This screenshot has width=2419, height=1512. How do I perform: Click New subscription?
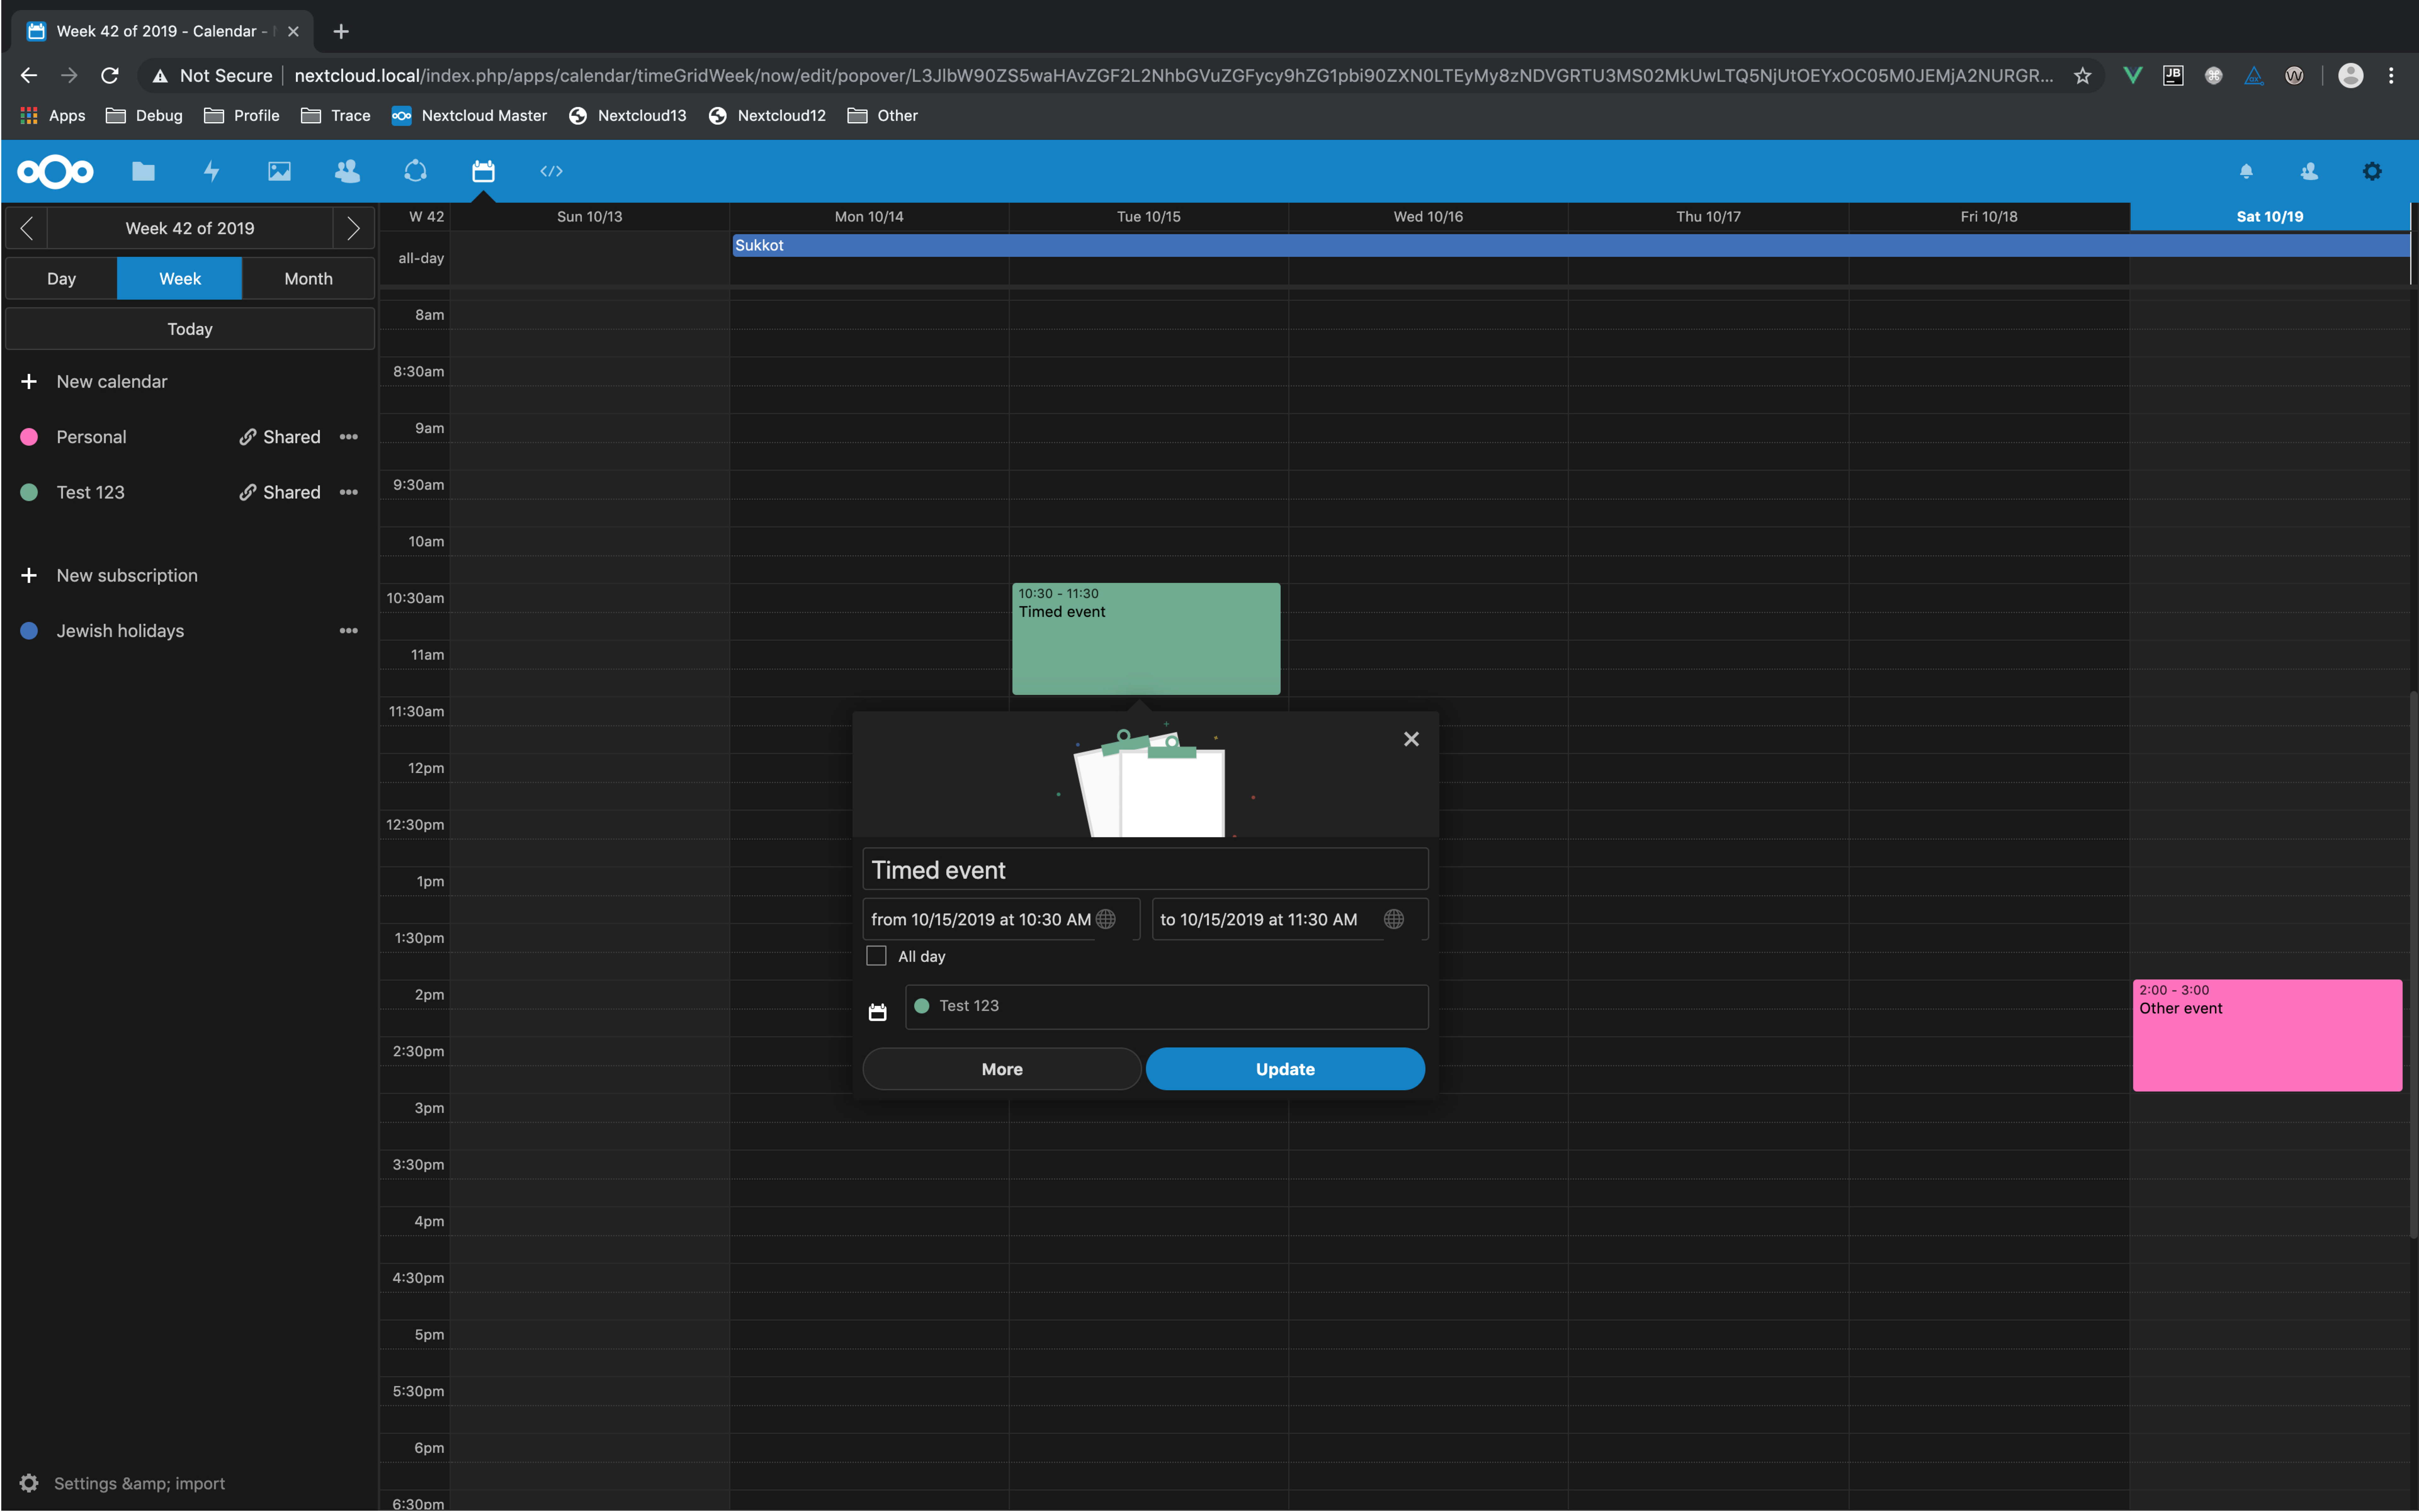[127, 576]
